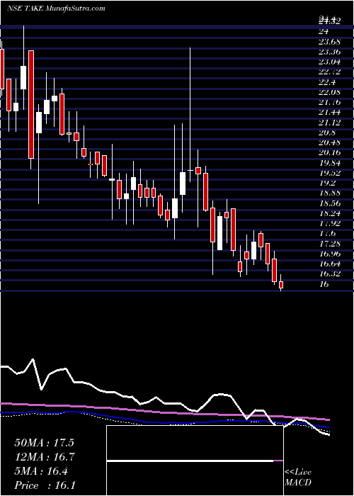The height and width of the screenshot is (496, 354).
Task: Click the 22.4 price axis label
Action: [327, 82]
